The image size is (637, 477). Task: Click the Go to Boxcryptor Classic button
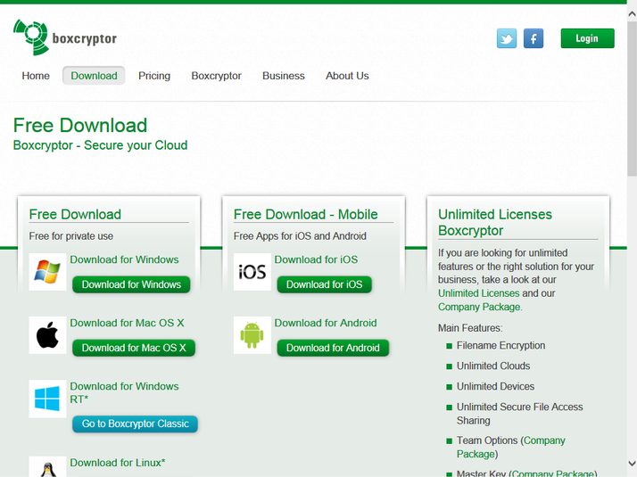click(x=136, y=424)
